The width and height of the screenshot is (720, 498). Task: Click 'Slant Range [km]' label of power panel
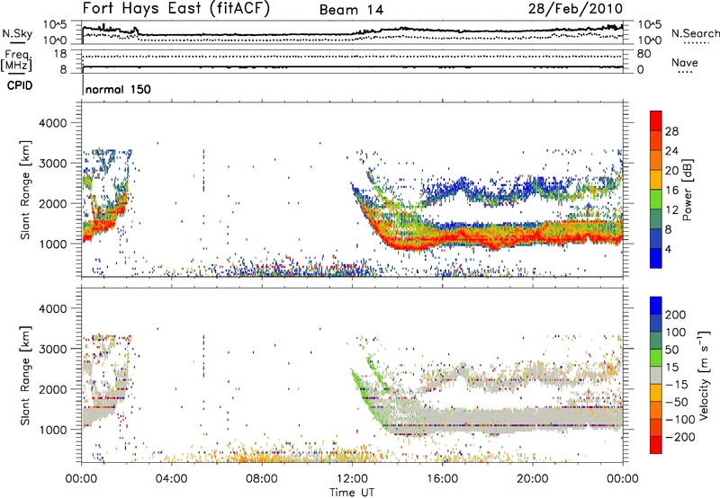(x=25, y=190)
